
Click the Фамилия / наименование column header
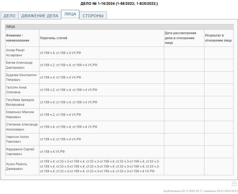(x=18, y=38)
